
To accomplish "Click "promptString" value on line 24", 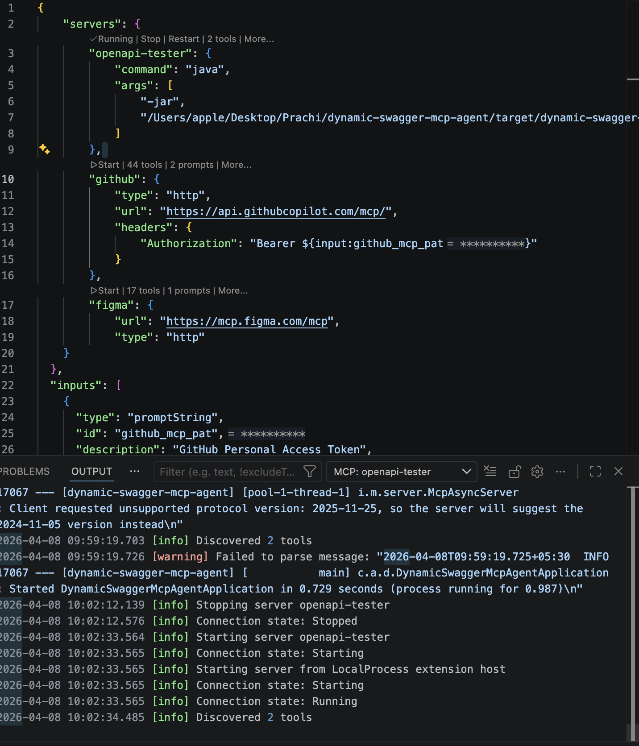I will coord(173,417).
